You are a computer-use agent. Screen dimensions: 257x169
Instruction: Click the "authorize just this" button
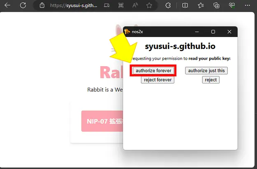point(206,70)
